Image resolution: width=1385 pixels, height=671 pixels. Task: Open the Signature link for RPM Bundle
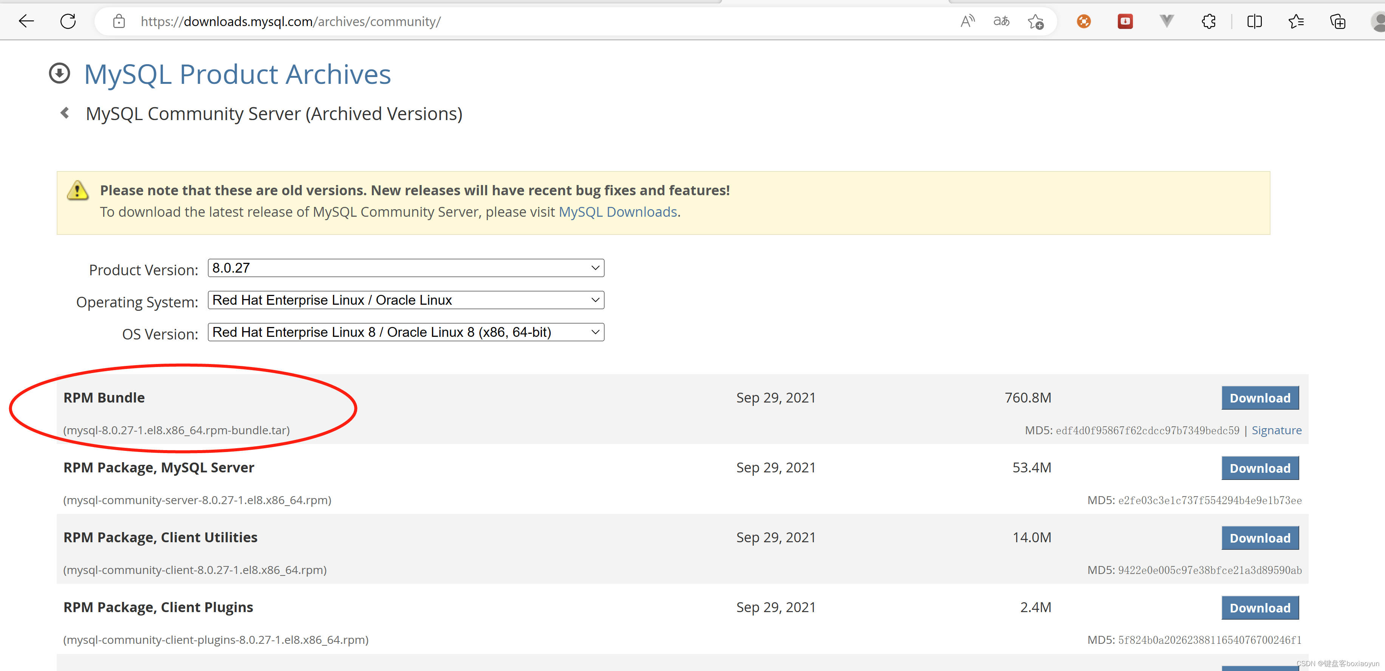1277,430
